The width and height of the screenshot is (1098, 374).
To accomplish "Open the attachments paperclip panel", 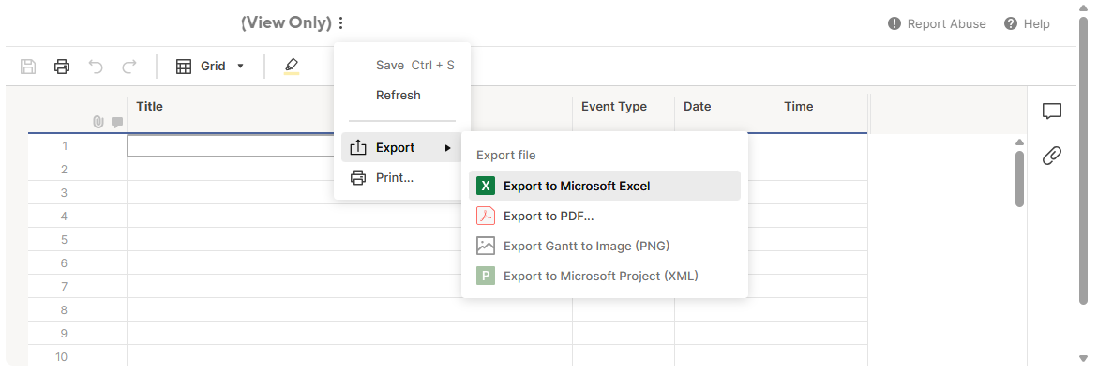I will 1052,155.
